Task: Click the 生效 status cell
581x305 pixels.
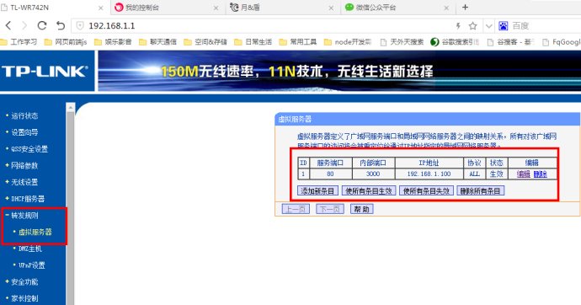Action: pyautogui.click(x=497, y=174)
